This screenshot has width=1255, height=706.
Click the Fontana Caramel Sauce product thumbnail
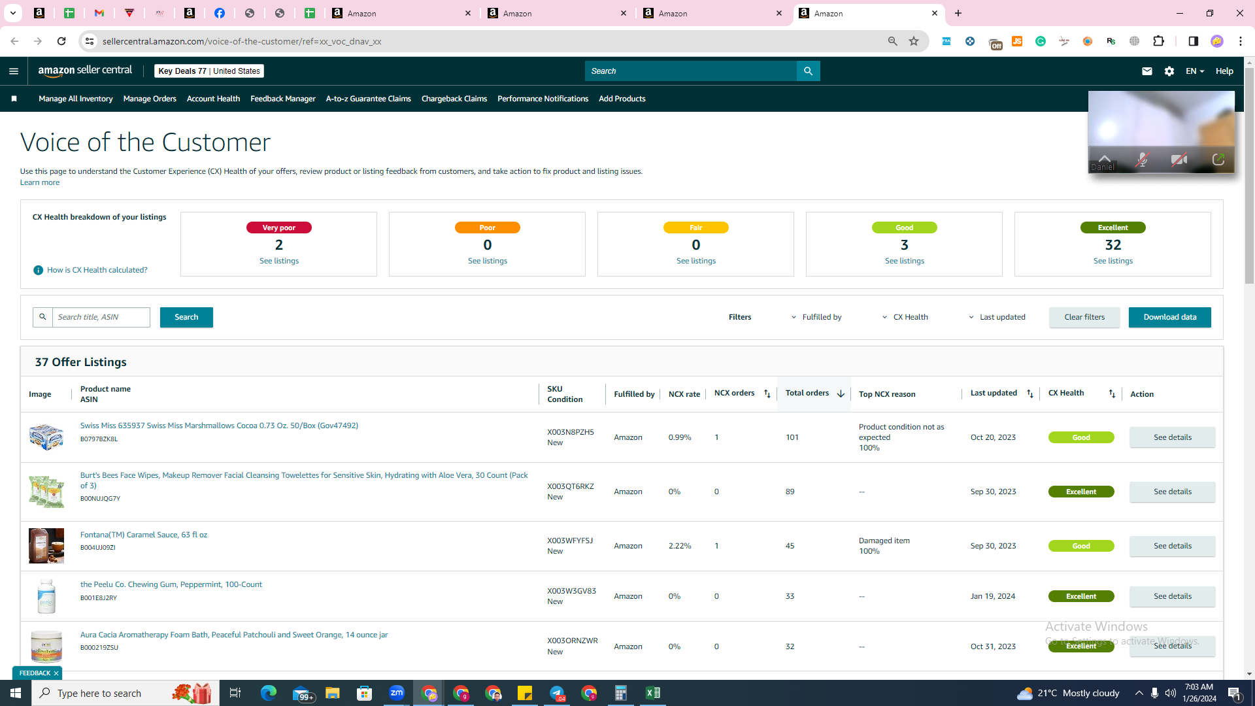(46, 546)
